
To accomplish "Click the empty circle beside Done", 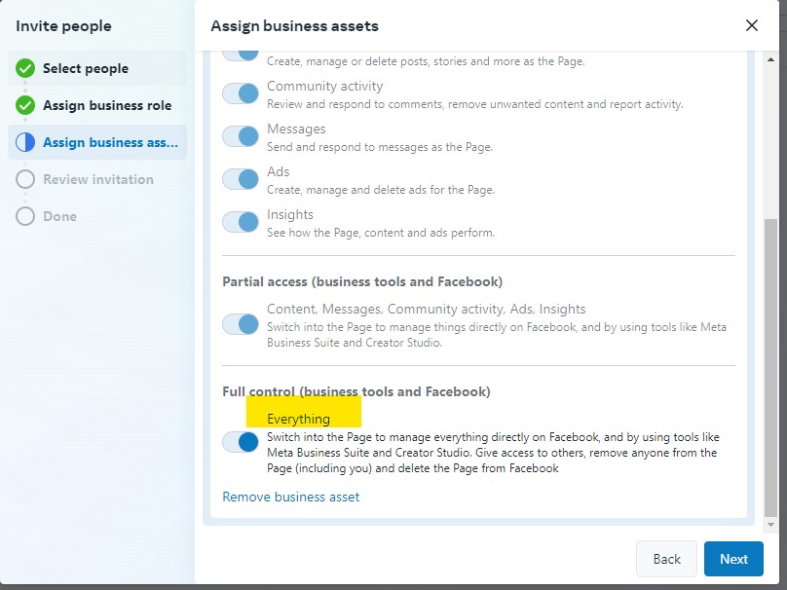I will [x=25, y=216].
